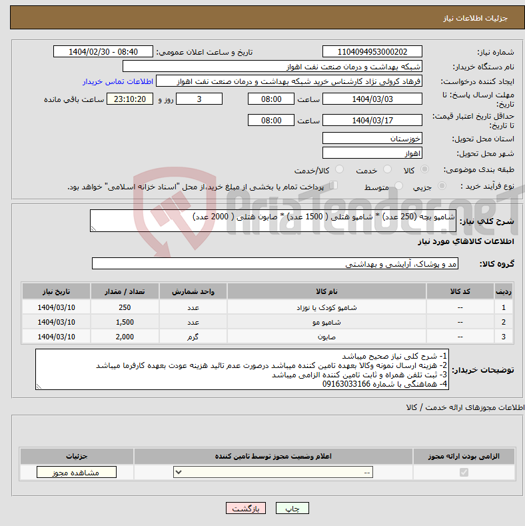The width and height of the screenshot is (525, 526).
Task: Click the چاپ print button
Action: pyautogui.click(x=292, y=508)
